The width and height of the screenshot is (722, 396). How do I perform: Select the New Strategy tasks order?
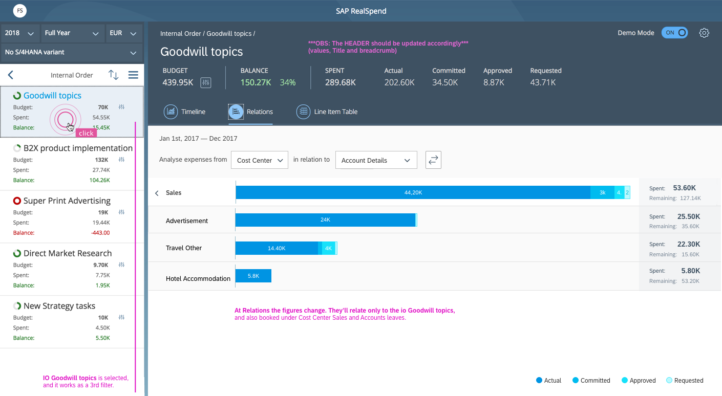pos(72,322)
